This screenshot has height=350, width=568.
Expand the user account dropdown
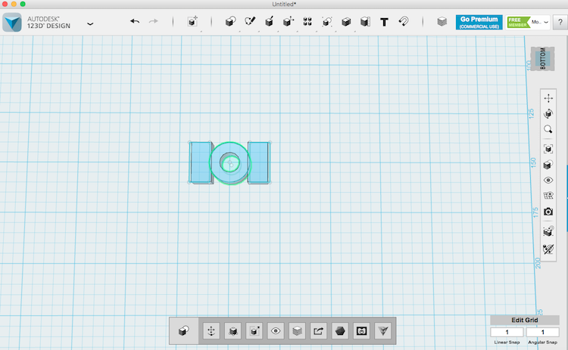[x=546, y=23]
